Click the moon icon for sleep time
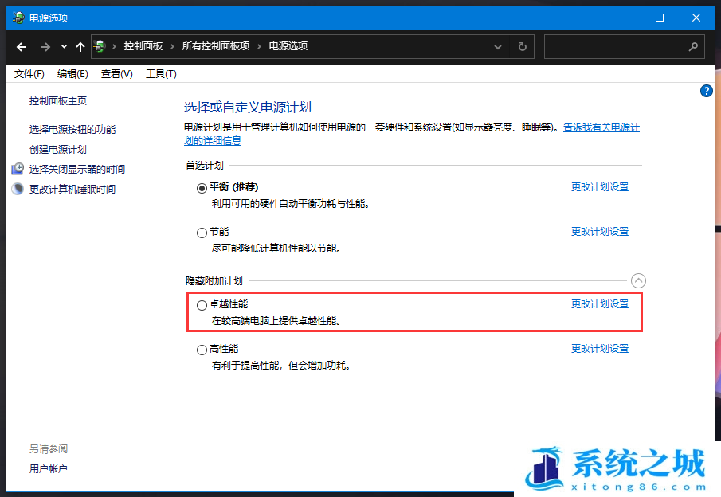 [x=18, y=190]
